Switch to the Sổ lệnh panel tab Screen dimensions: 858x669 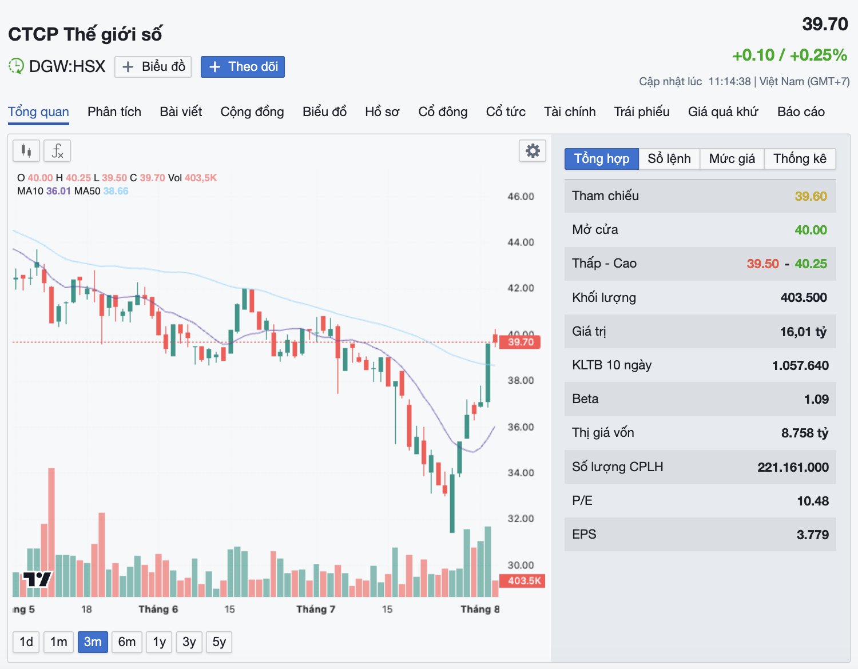(x=669, y=158)
